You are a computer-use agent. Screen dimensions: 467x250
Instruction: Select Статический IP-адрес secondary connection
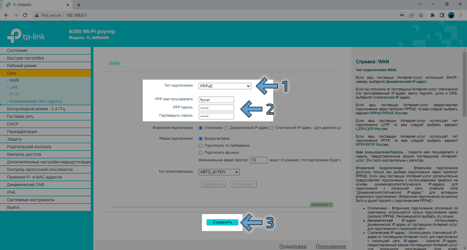click(x=272, y=128)
